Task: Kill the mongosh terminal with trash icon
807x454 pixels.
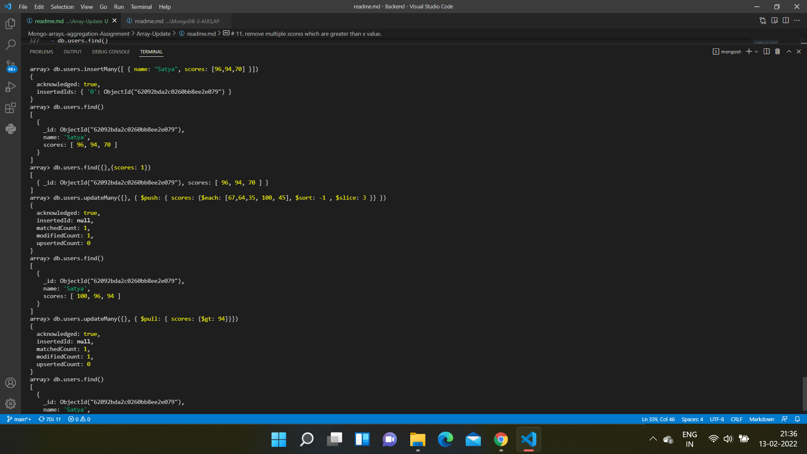Action: click(777, 51)
